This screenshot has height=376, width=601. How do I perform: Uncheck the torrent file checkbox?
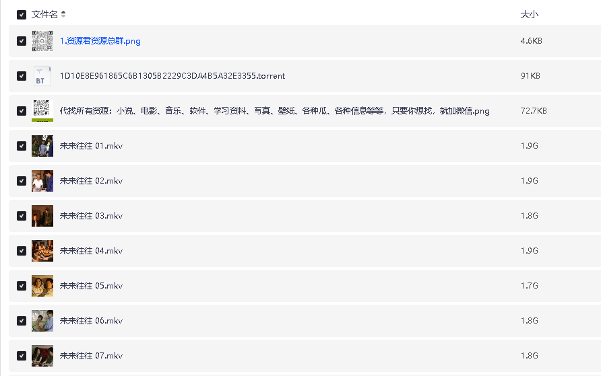point(22,76)
